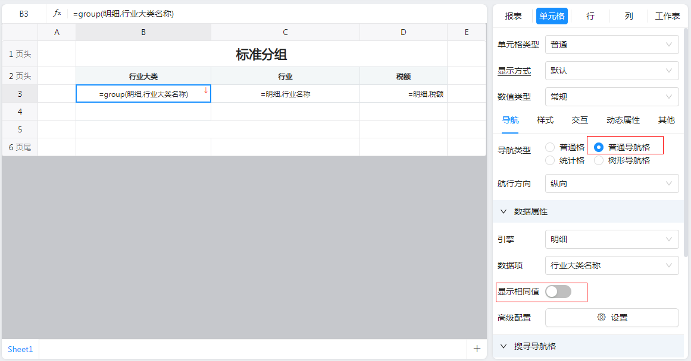The width and height of the screenshot is (691, 361).
Task: Open the 数值类型 dropdown
Action: click(611, 97)
